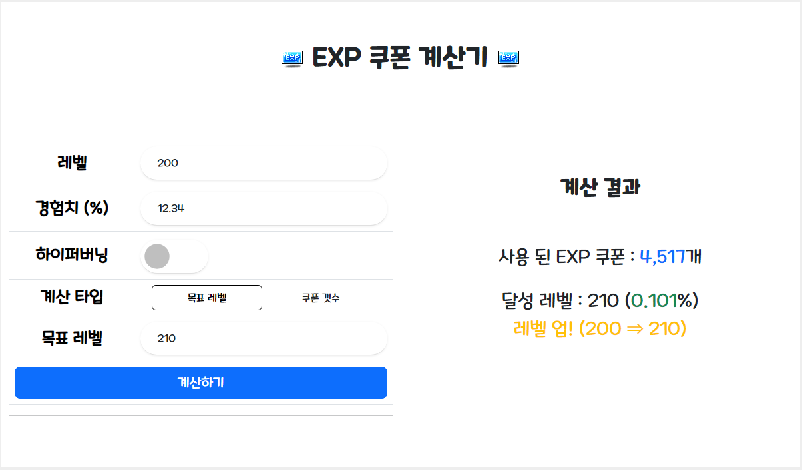Click the blue 4,517 coupon count
The height and width of the screenshot is (470, 802).
(x=662, y=256)
